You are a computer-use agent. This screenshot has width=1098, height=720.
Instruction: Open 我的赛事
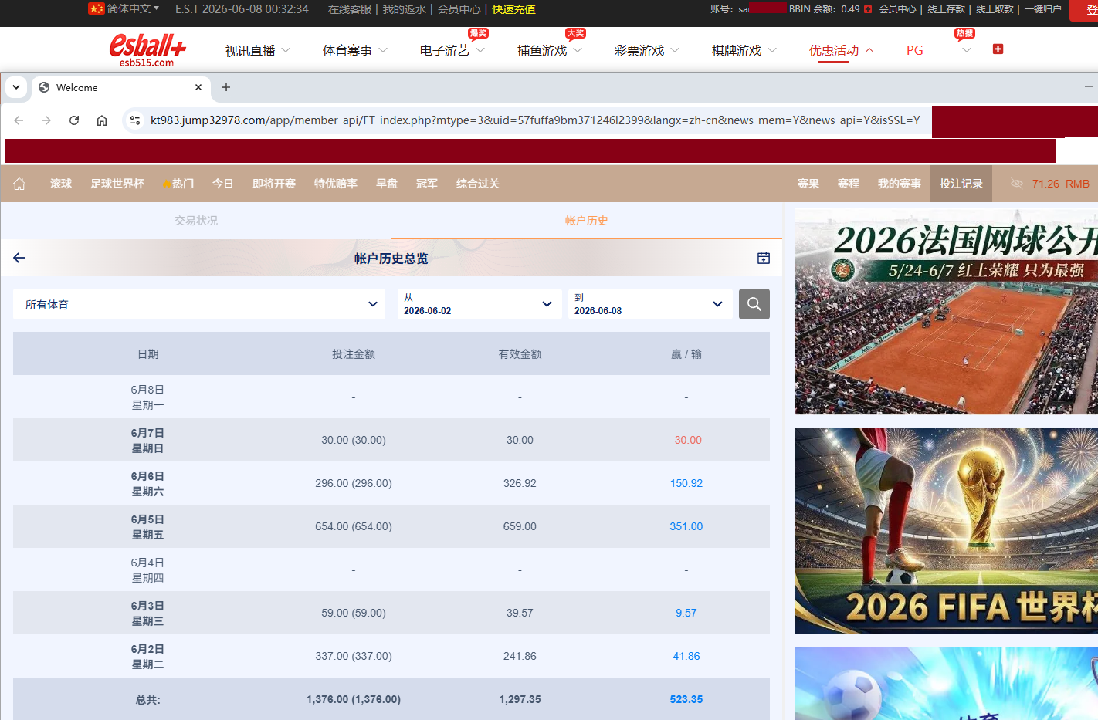(x=900, y=184)
